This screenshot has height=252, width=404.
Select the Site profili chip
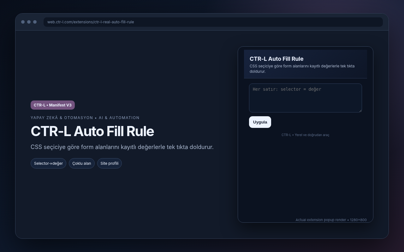110,163
